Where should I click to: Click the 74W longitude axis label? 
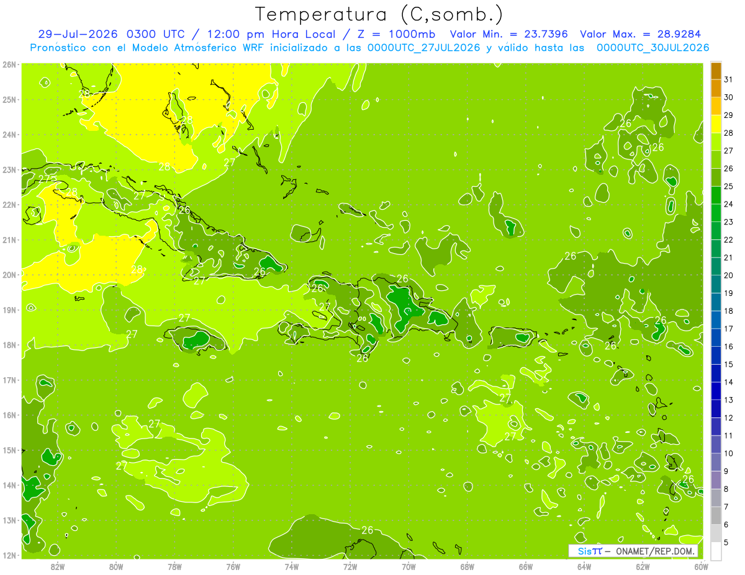(292, 566)
